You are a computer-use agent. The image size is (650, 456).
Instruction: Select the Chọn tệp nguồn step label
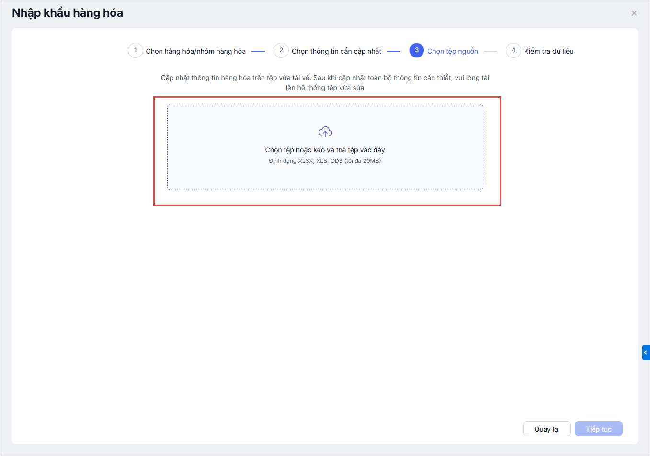click(452, 51)
